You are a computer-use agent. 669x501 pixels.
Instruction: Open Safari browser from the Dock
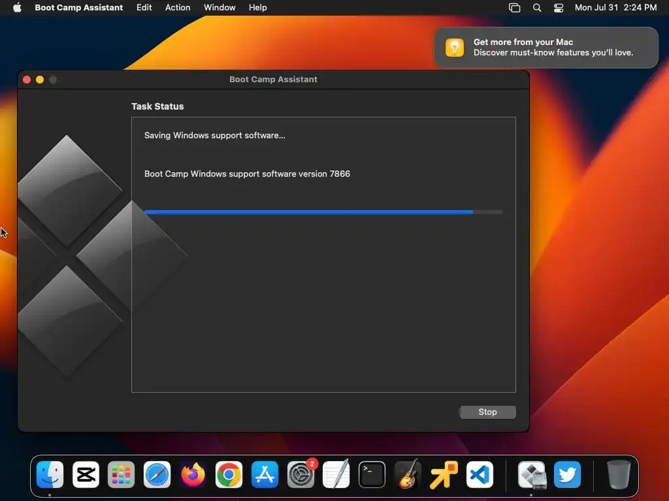click(x=157, y=475)
